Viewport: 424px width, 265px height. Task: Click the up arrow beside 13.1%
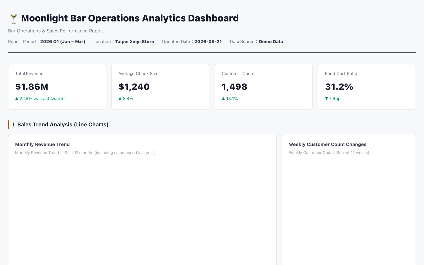223,98
